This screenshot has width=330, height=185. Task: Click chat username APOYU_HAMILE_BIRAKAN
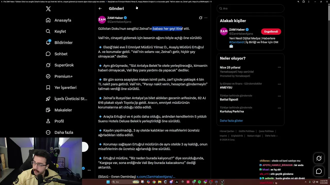point(277,165)
